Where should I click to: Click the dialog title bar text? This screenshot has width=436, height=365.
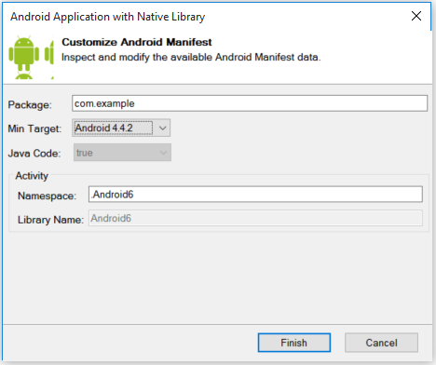(108, 17)
